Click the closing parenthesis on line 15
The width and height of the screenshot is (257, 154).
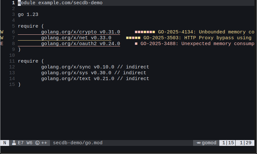click(x=19, y=84)
